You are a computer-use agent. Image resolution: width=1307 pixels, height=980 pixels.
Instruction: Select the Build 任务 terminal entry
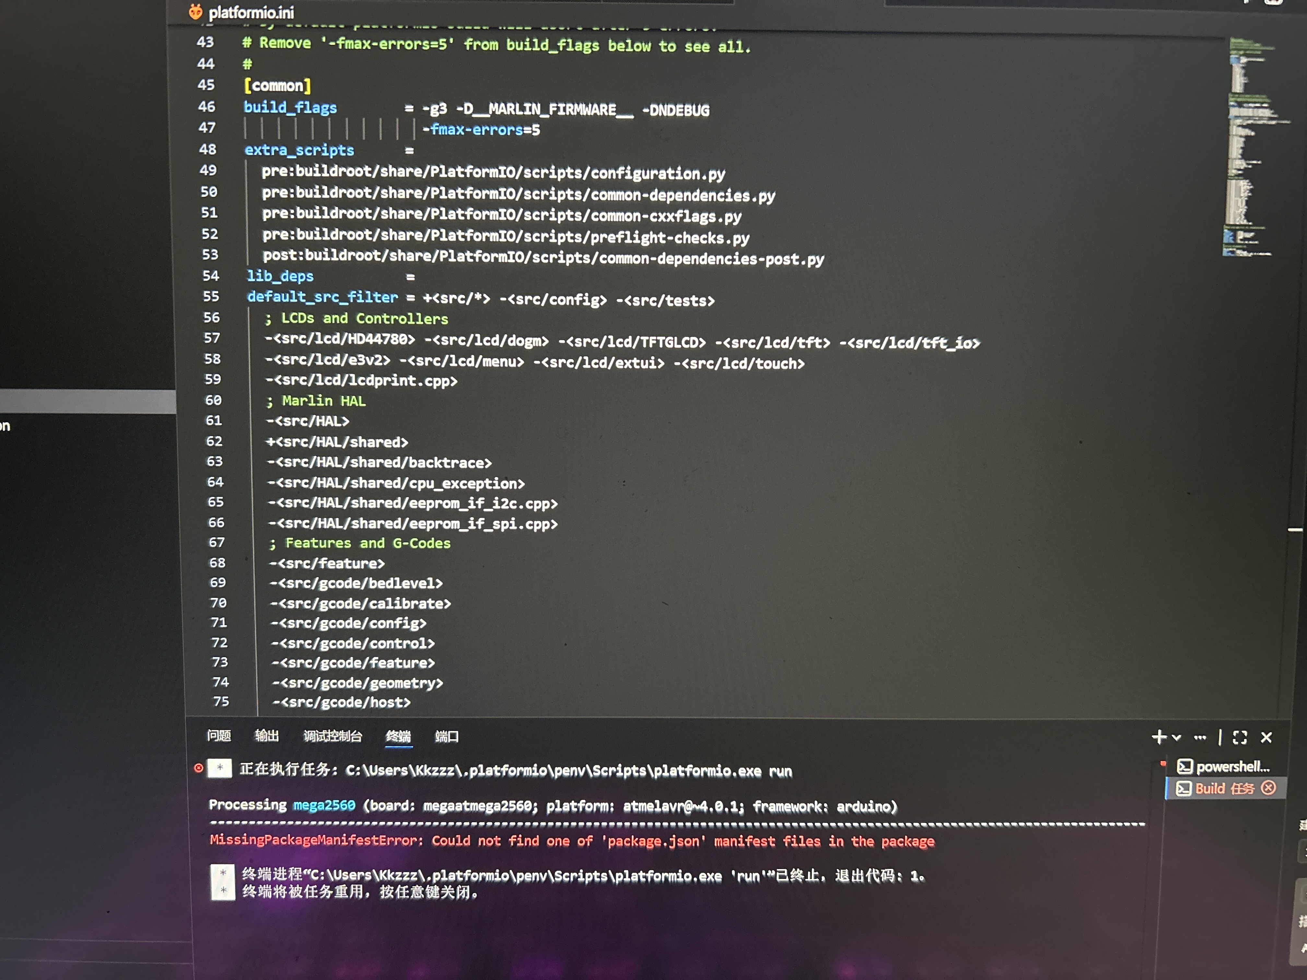pyautogui.click(x=1224, y=788)
